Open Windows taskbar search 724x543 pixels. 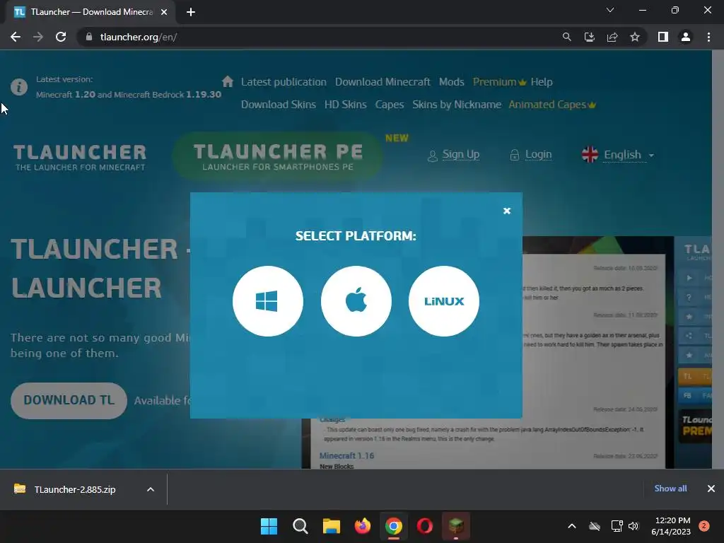pyautogui.click(x=300, y=526)
